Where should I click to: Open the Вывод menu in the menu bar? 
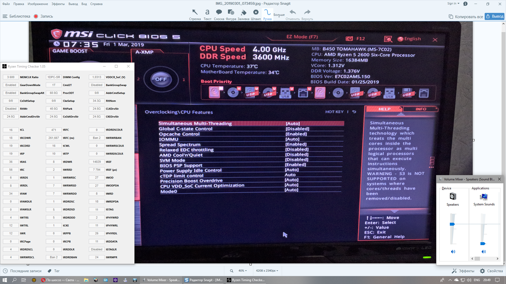(73, 4)
